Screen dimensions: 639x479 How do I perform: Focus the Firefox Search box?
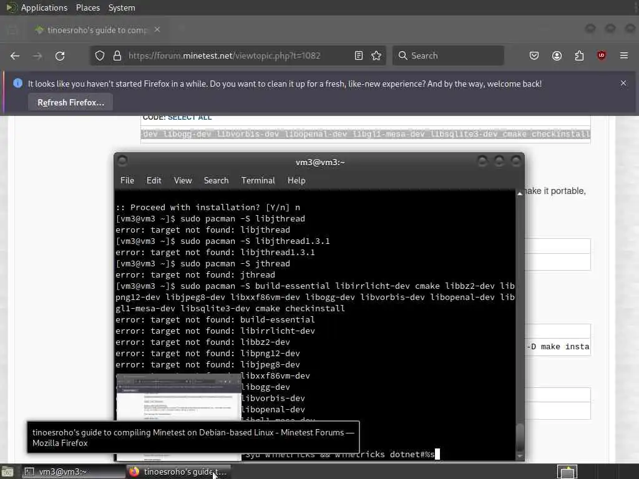[448, 56]
